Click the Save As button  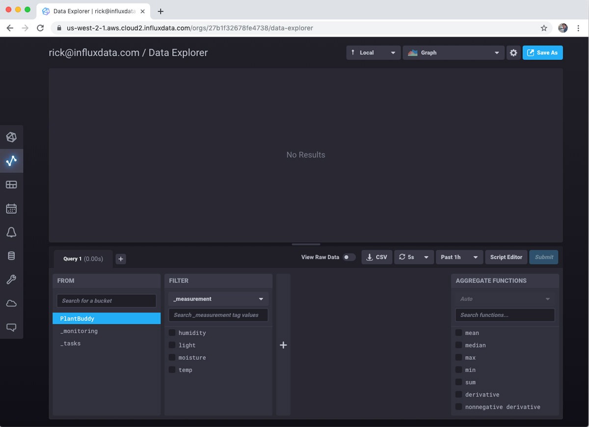click(x=542, y=53)
